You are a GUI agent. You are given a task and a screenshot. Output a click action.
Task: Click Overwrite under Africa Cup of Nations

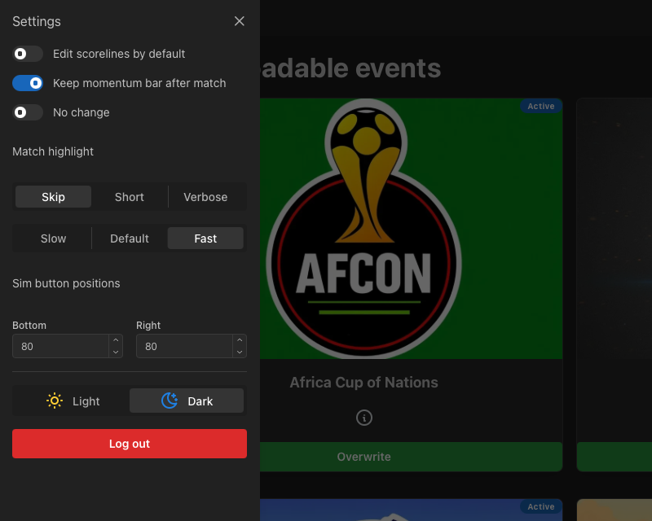(x=364, y=457)
